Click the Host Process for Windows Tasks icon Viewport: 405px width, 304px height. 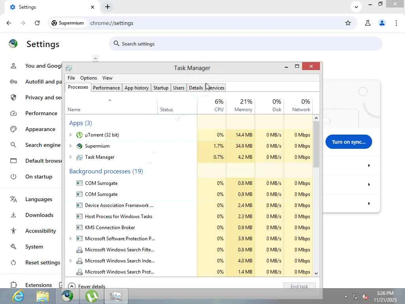tap(79, 217)
